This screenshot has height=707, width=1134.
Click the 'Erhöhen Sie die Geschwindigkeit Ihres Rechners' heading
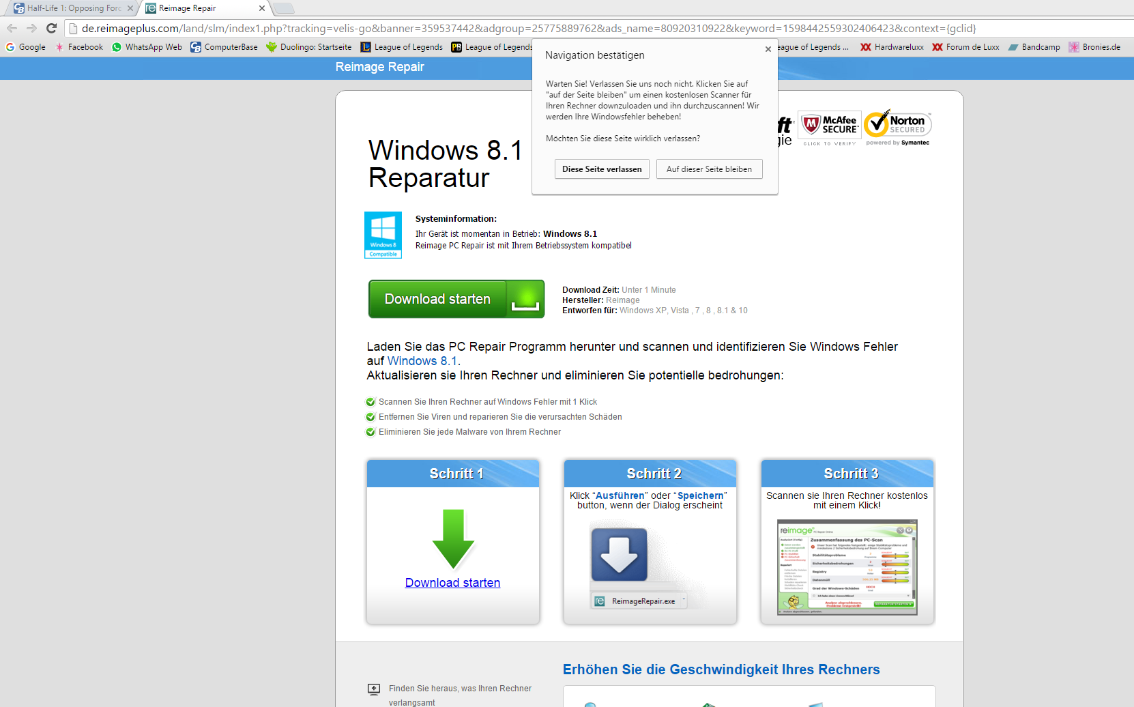721,669
